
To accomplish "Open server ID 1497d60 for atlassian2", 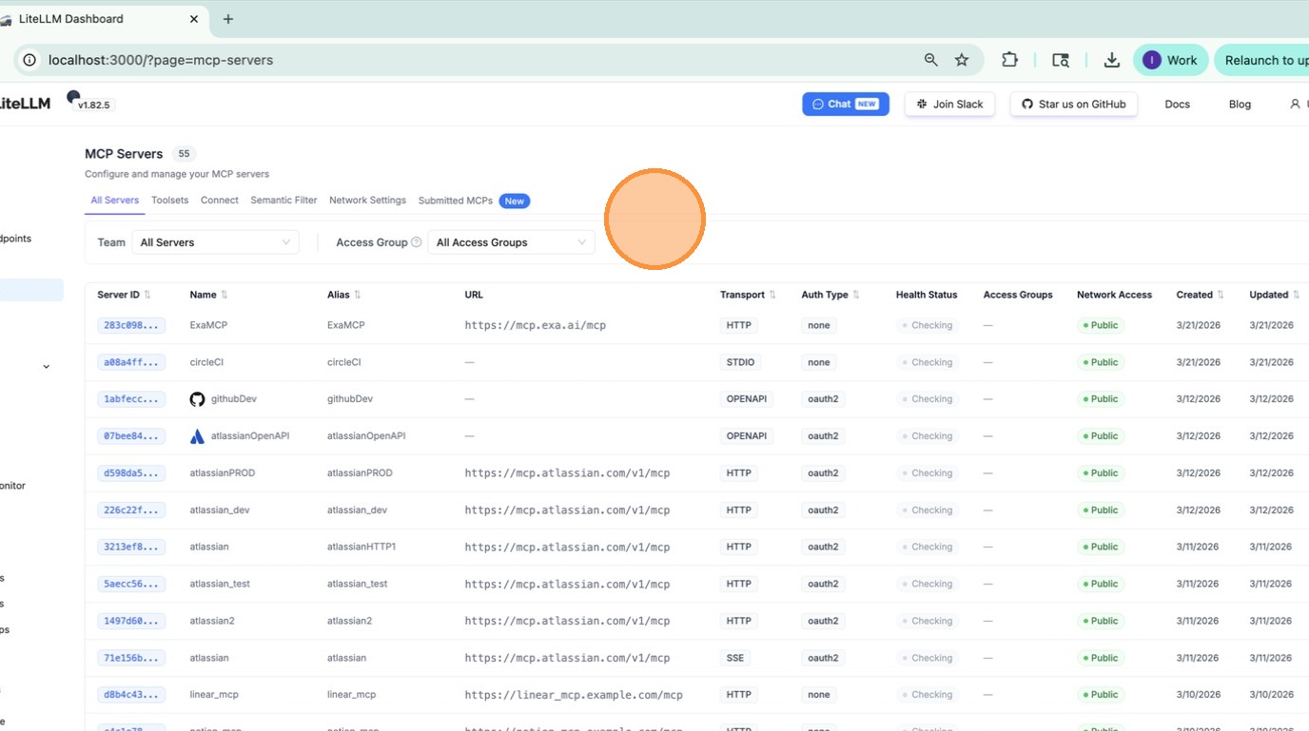I will point(131,622).
